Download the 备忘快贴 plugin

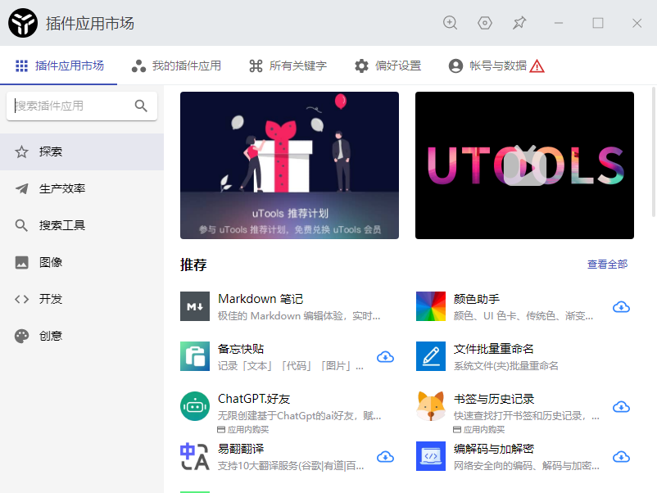[385, 357]
